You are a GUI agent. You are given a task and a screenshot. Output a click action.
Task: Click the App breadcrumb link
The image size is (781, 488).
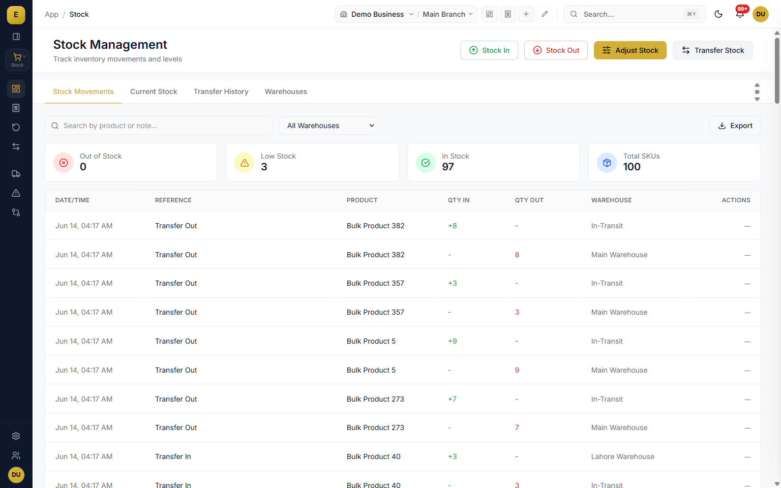pos(51,14)
